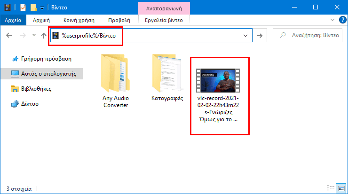
Task: Expand the ribbon with the chevron
Action: pyautogui.click(x=332, y=20)
